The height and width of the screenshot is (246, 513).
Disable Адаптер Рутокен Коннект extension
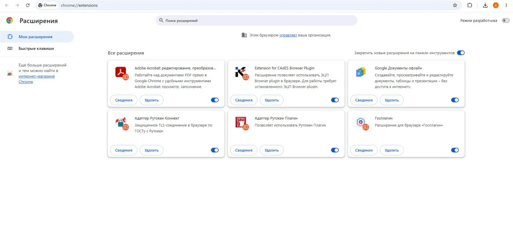click(x=215, y=150)
